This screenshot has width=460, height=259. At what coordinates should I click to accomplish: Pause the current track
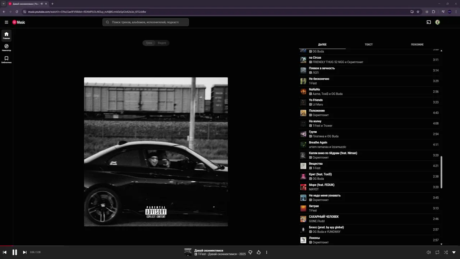tap(15, 253)
